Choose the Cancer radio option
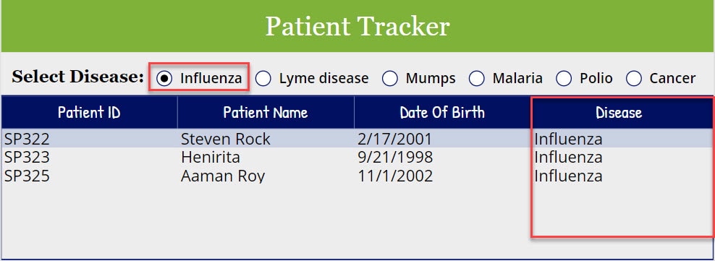 coord(634,78)
